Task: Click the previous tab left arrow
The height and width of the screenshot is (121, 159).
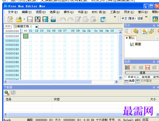Action: pos(6,26)
